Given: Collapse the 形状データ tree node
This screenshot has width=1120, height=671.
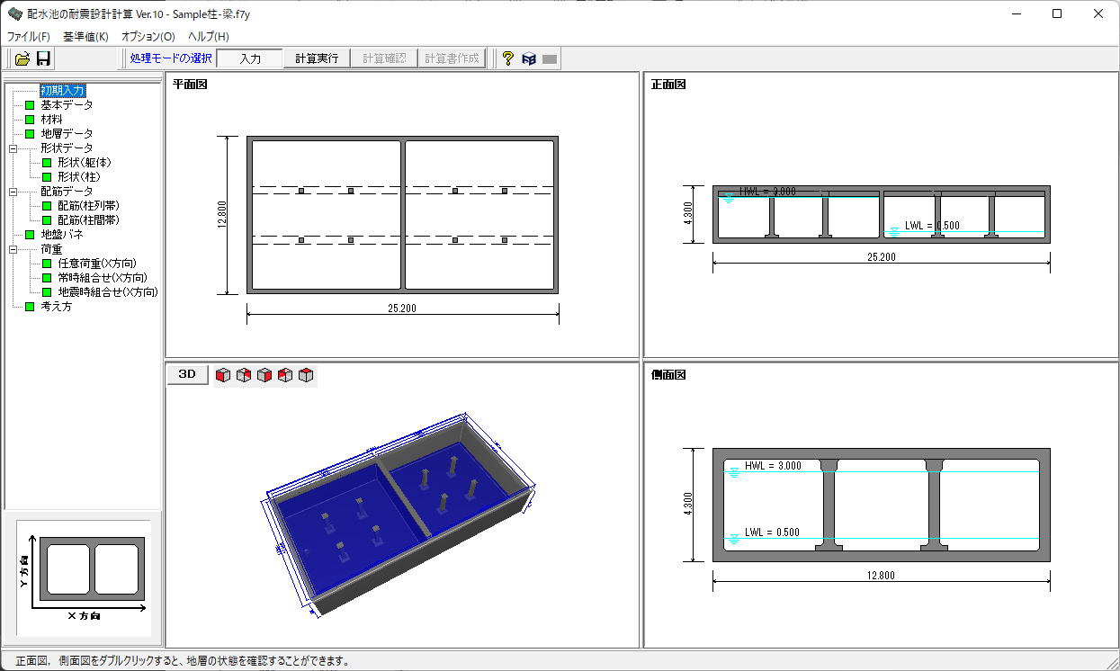Looking at the screenshot, I should click(13, 148).
